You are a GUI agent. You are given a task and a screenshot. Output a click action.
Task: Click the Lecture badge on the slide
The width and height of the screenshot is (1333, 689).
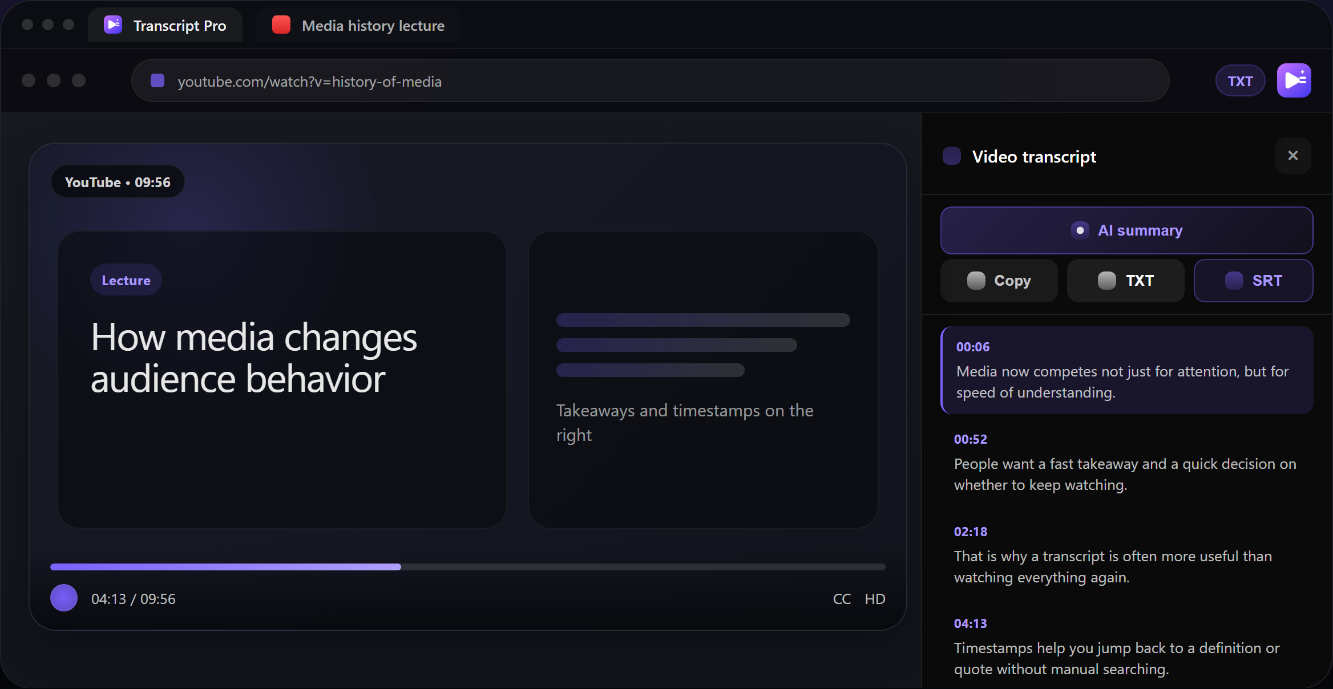click(126, 279)
